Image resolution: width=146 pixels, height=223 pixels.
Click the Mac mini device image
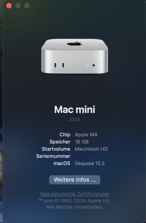click(x=75, y=56)
